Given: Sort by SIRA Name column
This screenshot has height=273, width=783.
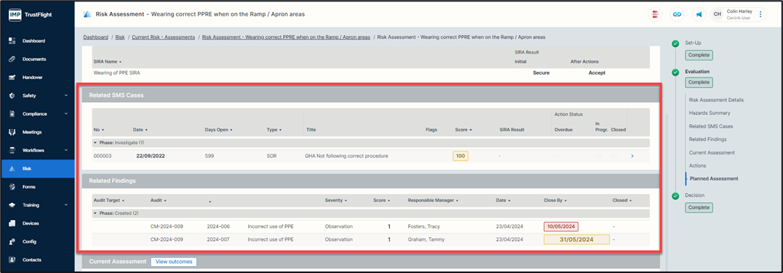Looking at the screenshot, I should [x=108, y=62].
